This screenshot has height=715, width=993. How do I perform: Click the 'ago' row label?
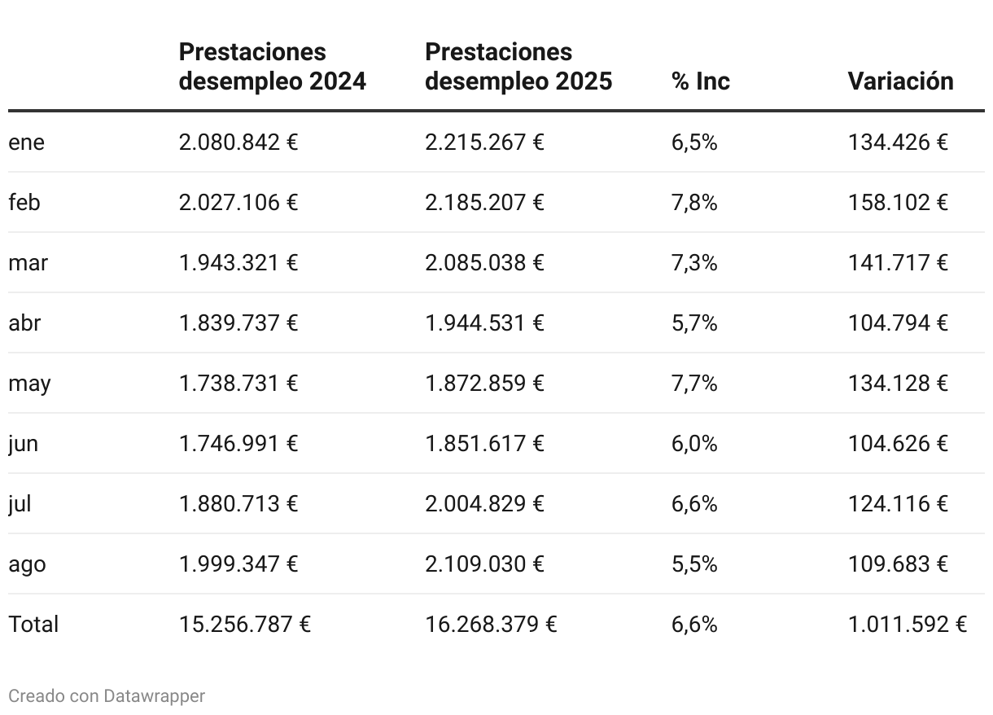point(27,564)
